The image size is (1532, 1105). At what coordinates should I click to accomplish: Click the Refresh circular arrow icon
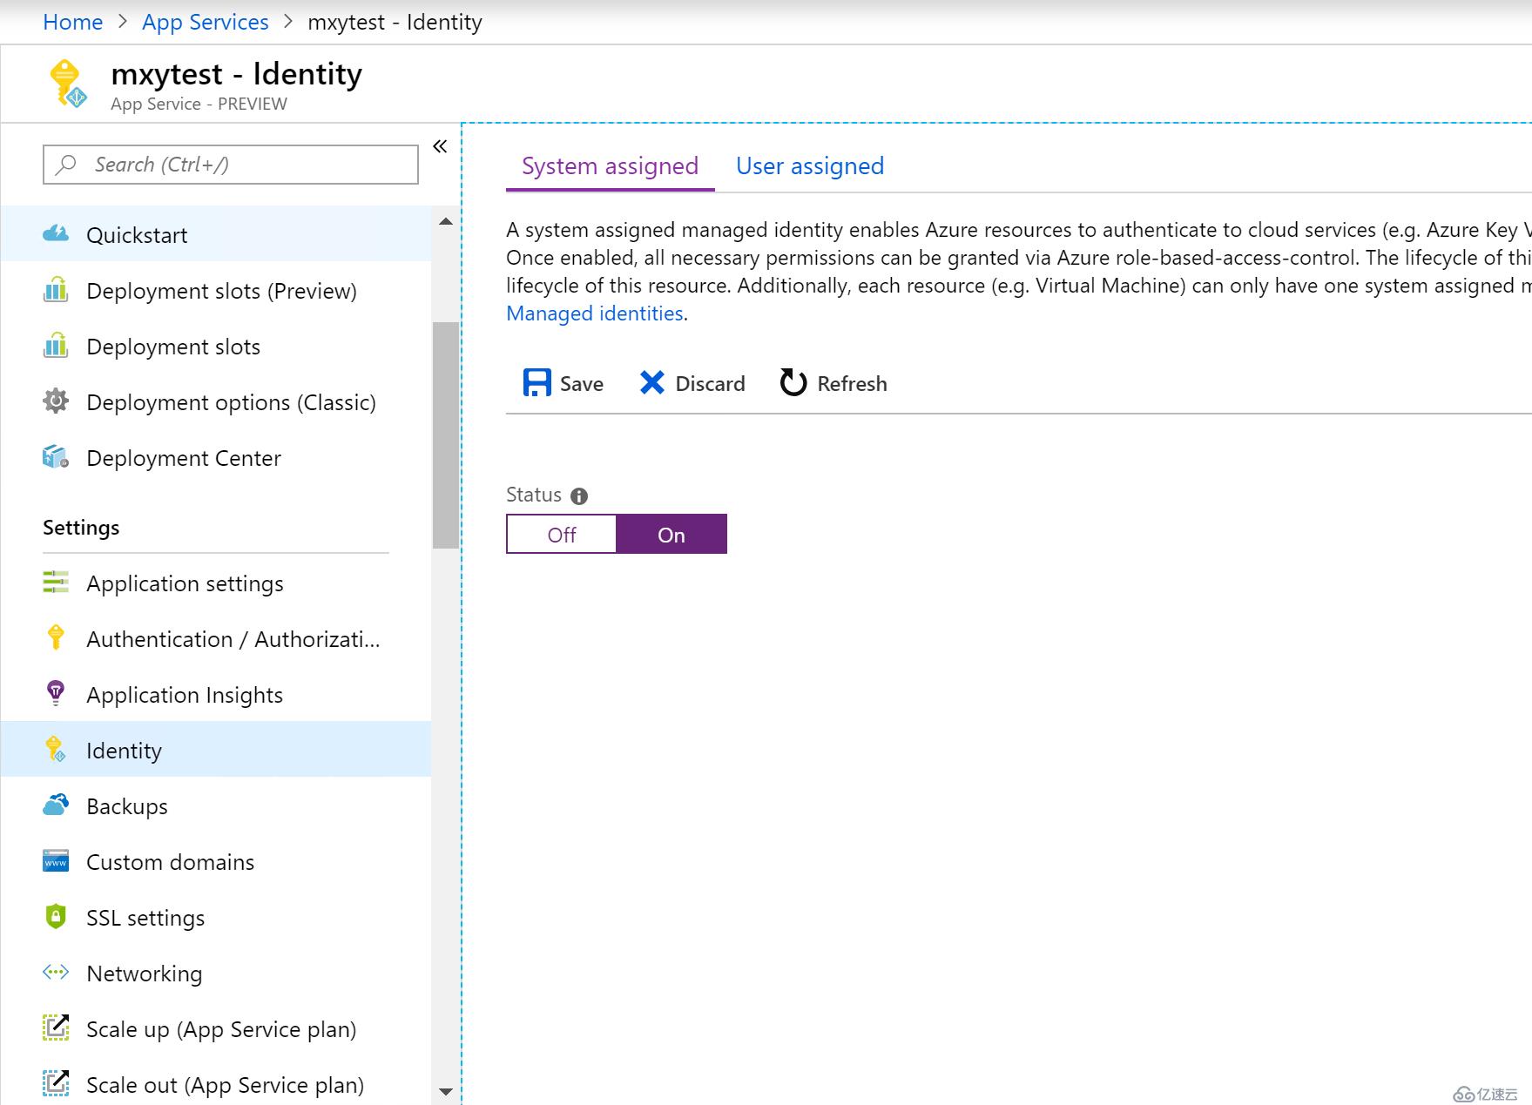point(793,382)
